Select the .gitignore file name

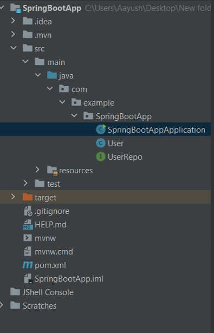pyautogui.click(x=52, y=211)
